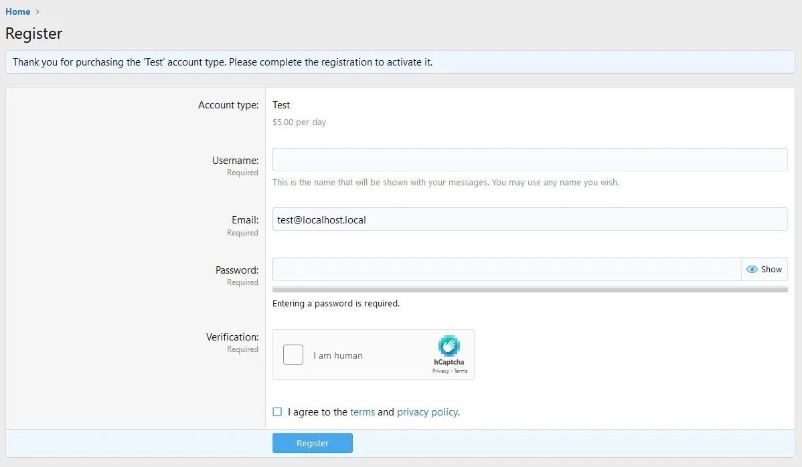Image resolution: width=802 pixels, height=467 pixels.
Task: Click into the Email field
Action: tap(529, 219)
